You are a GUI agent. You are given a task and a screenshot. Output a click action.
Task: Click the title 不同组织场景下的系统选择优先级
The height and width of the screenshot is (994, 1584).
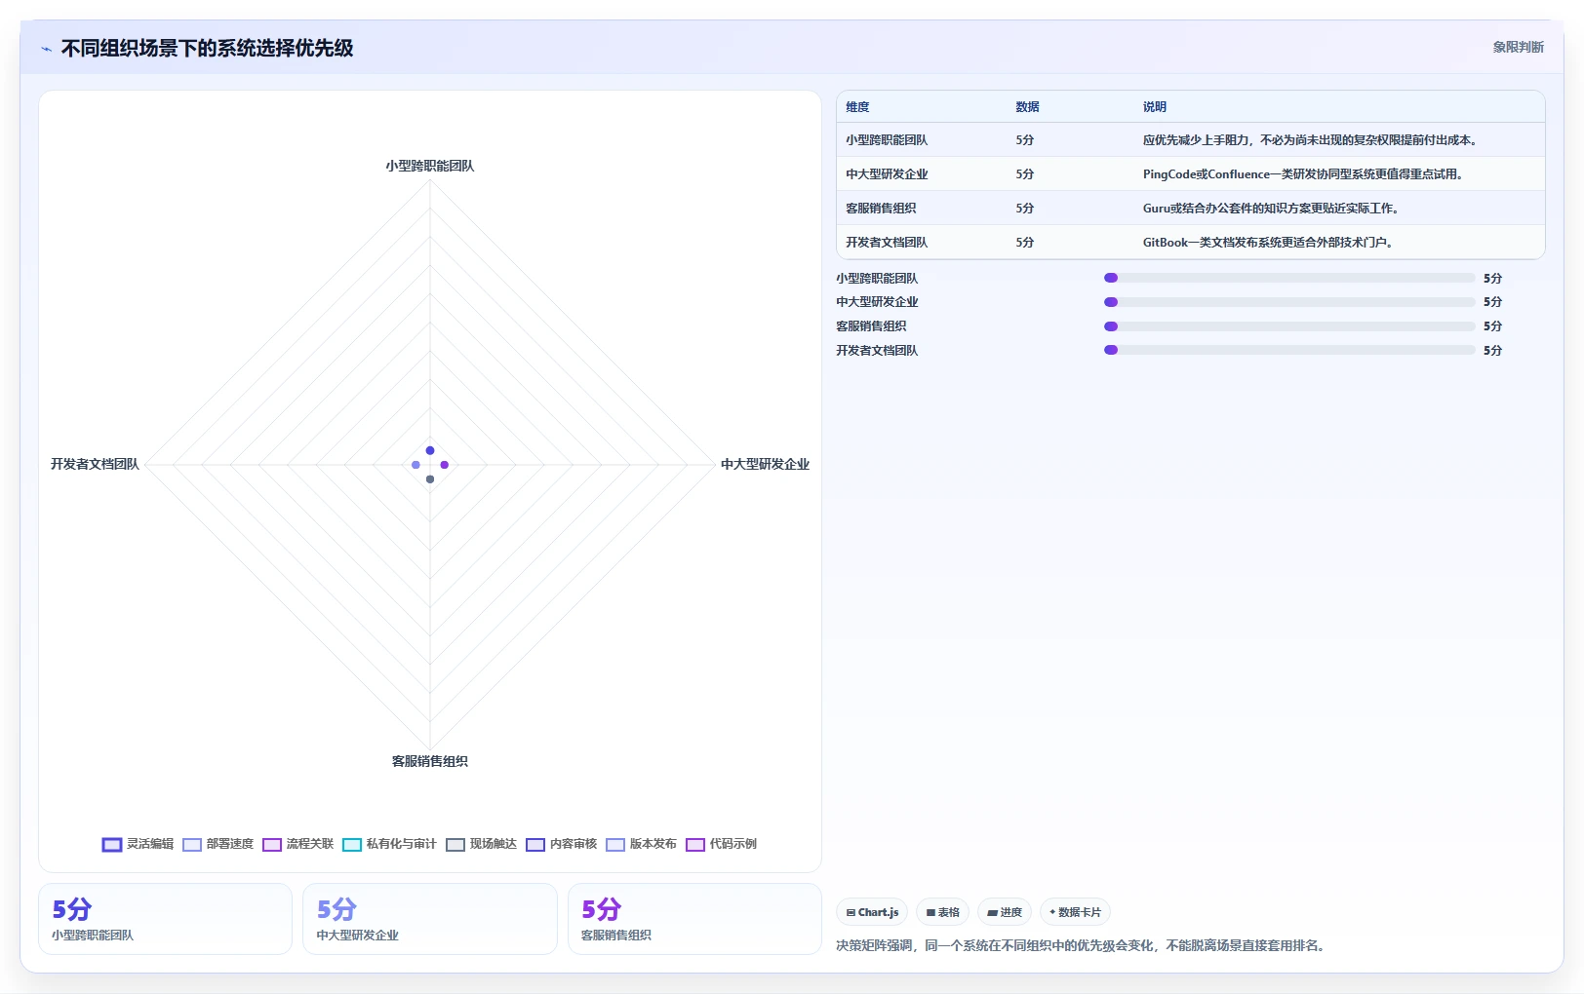207,49
